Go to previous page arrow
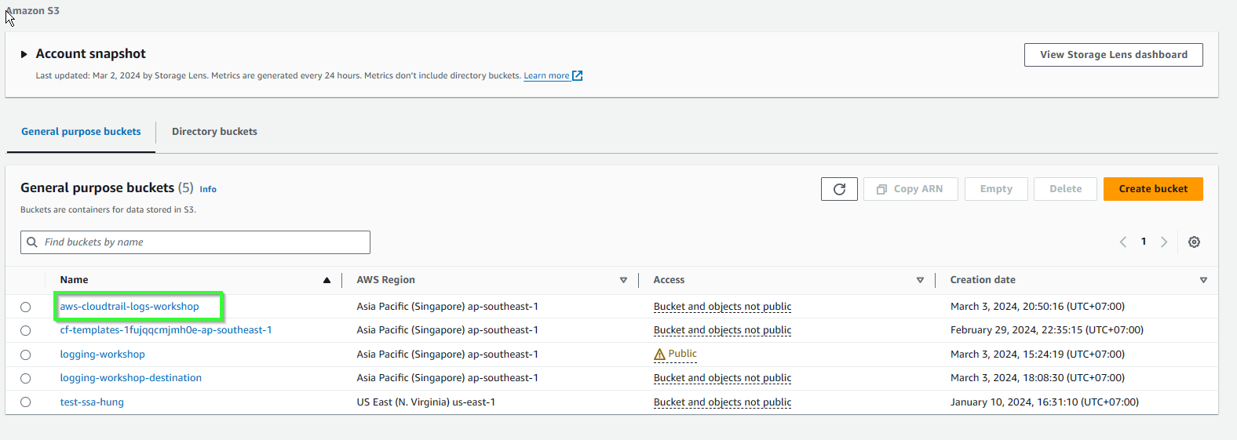 (1123, 242)
